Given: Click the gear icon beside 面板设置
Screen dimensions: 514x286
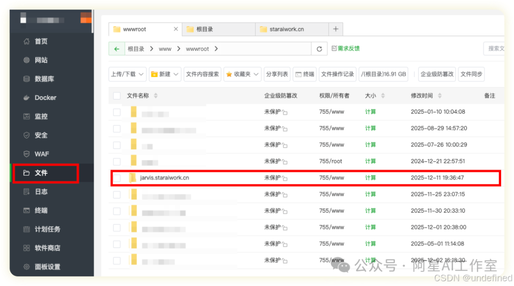Looking at the screenshot, I should (x=27, y=266).
